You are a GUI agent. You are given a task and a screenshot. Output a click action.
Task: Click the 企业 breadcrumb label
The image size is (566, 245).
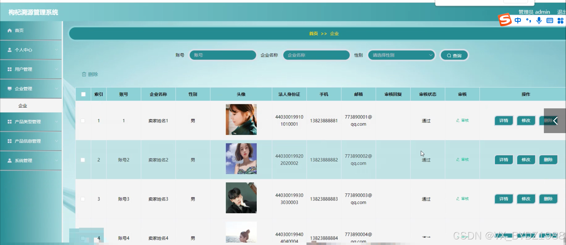point(334,34)
